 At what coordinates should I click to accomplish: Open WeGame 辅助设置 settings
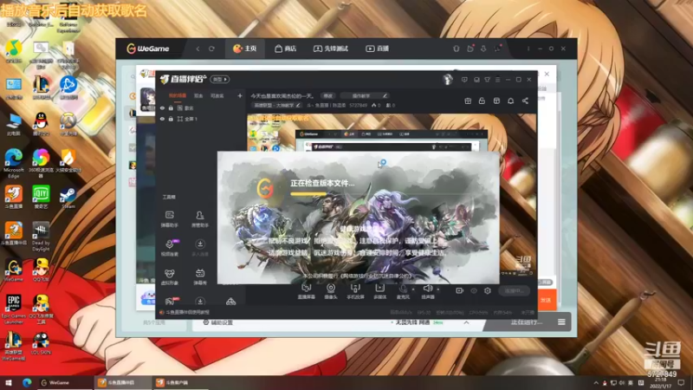217,322
